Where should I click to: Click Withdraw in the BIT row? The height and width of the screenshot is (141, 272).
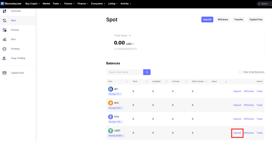(249, 91)
